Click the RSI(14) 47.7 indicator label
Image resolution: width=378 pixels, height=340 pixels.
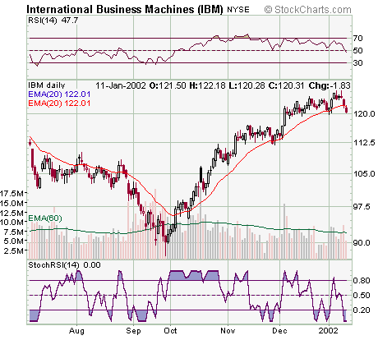[53, 21]
